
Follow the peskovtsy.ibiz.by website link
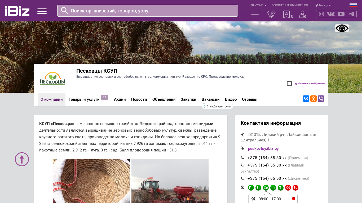[263, 149]
